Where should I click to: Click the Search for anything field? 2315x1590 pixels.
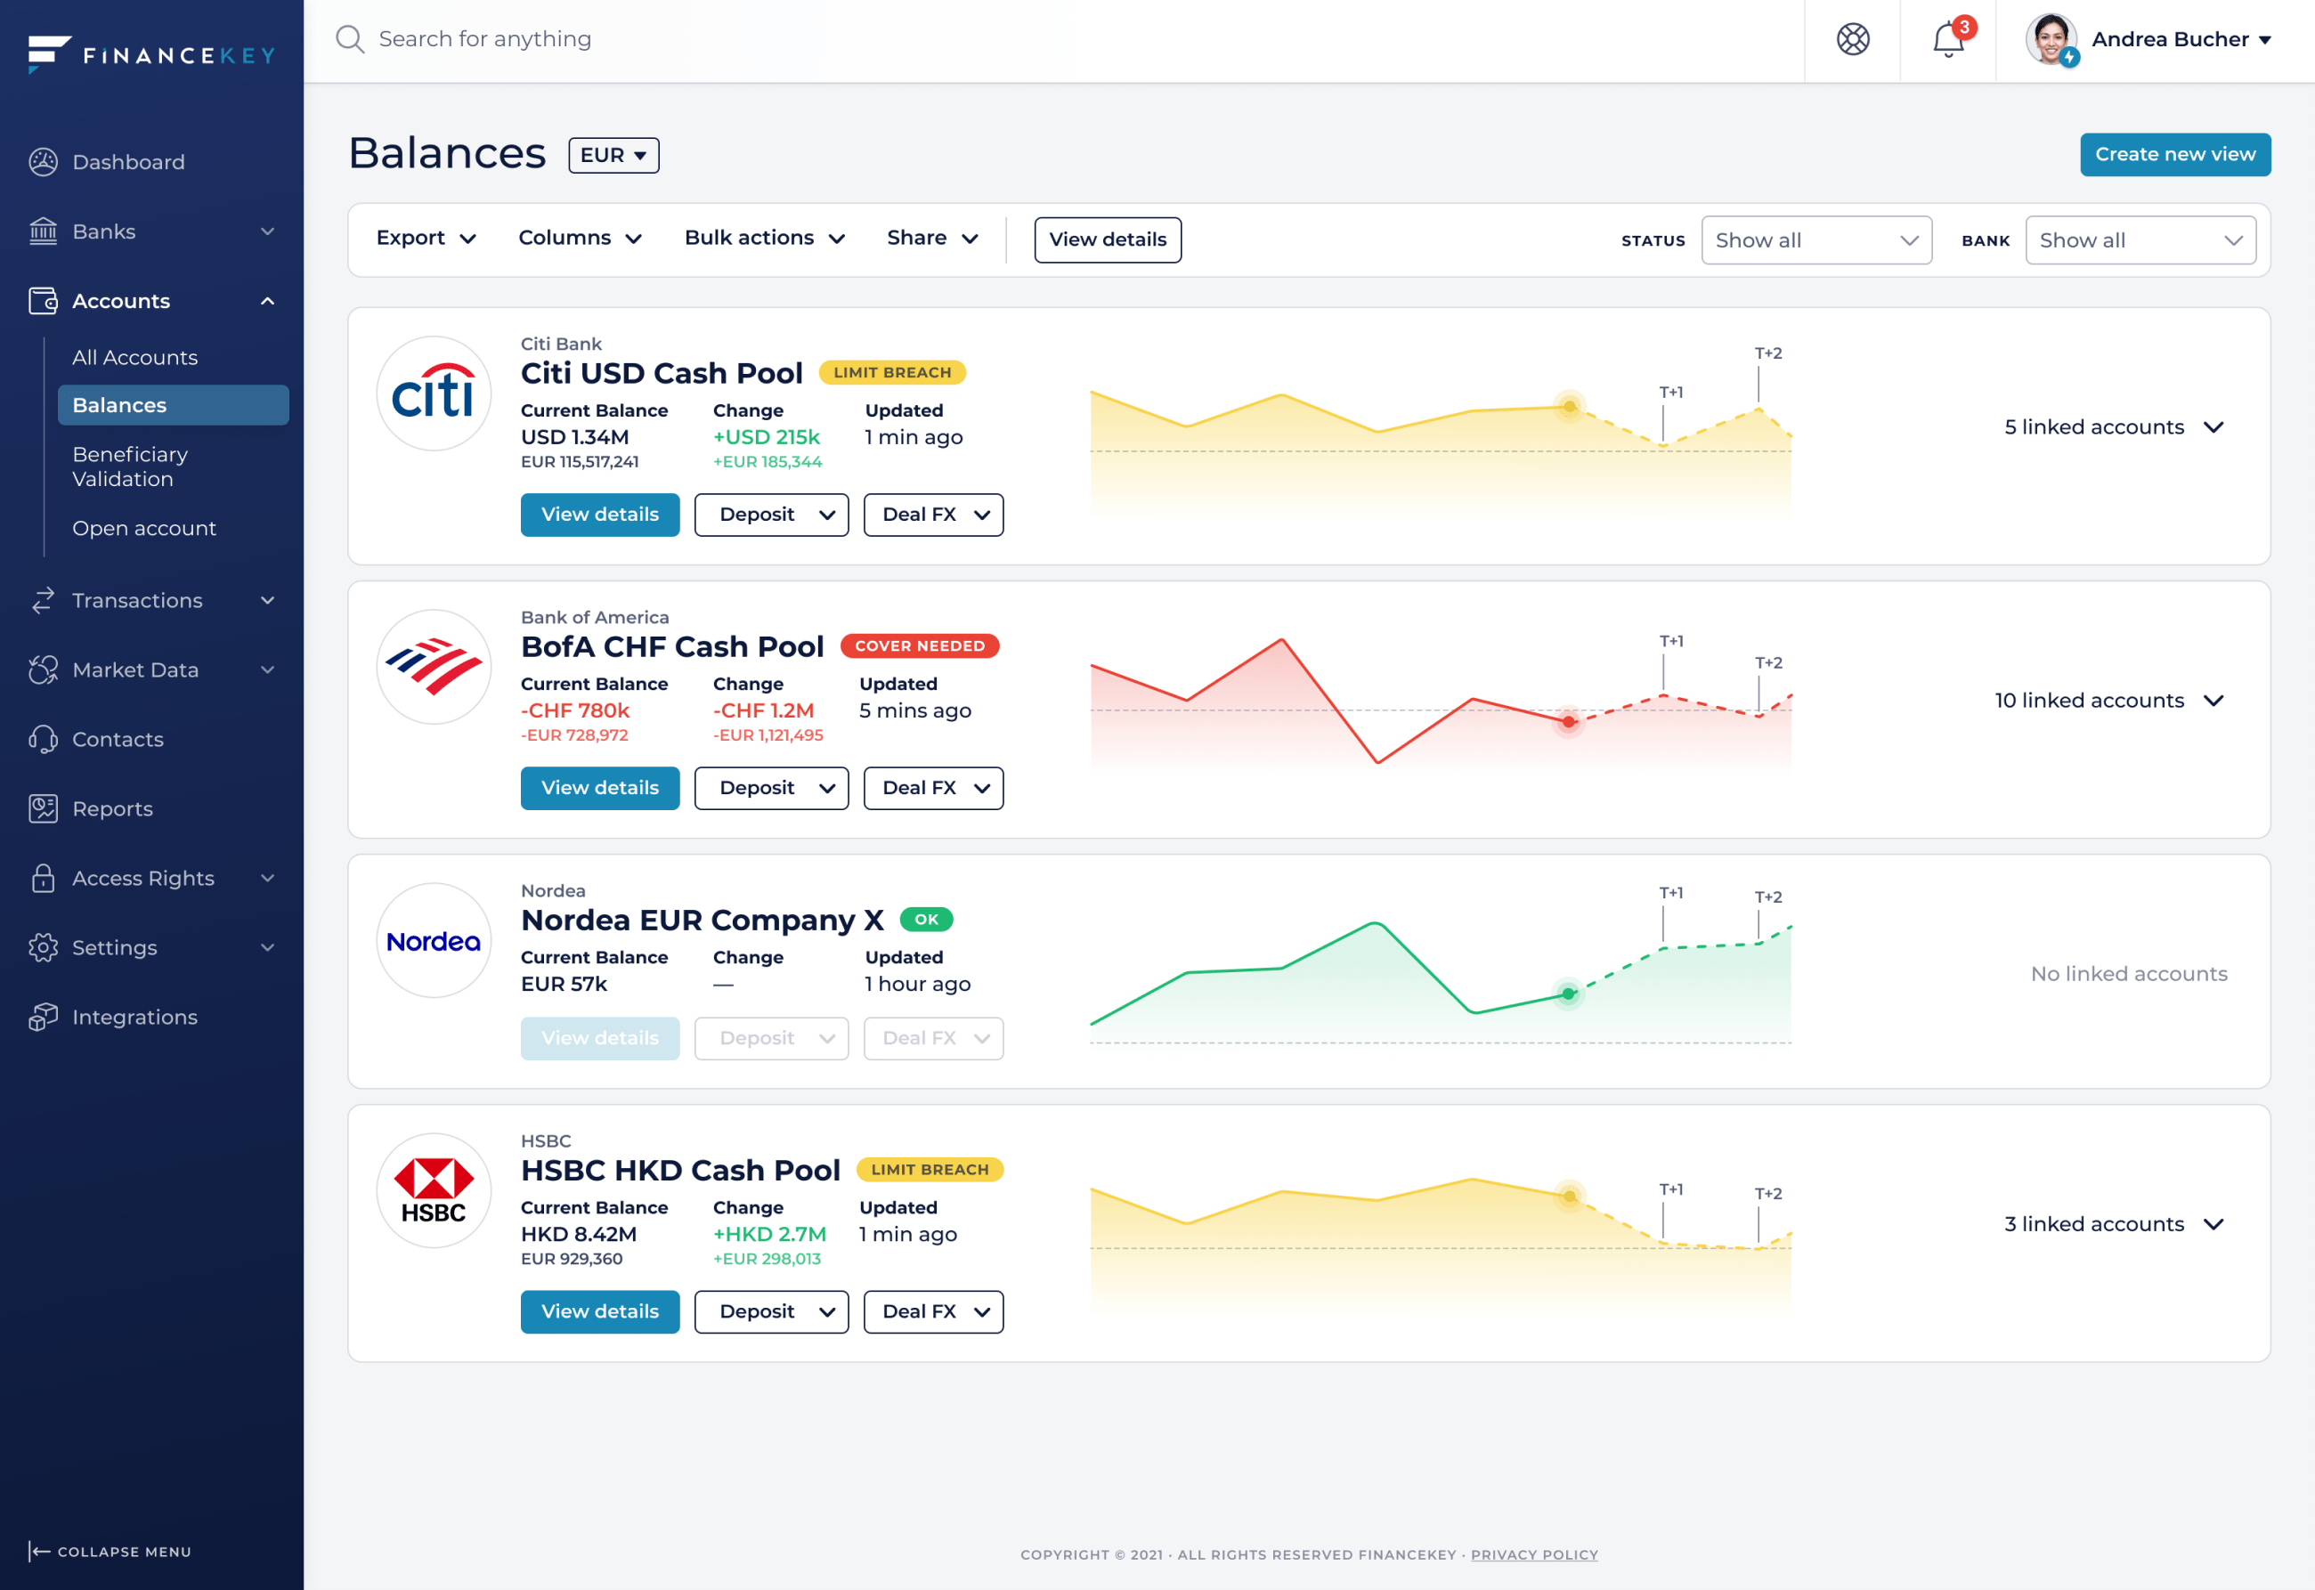(485, 39)
